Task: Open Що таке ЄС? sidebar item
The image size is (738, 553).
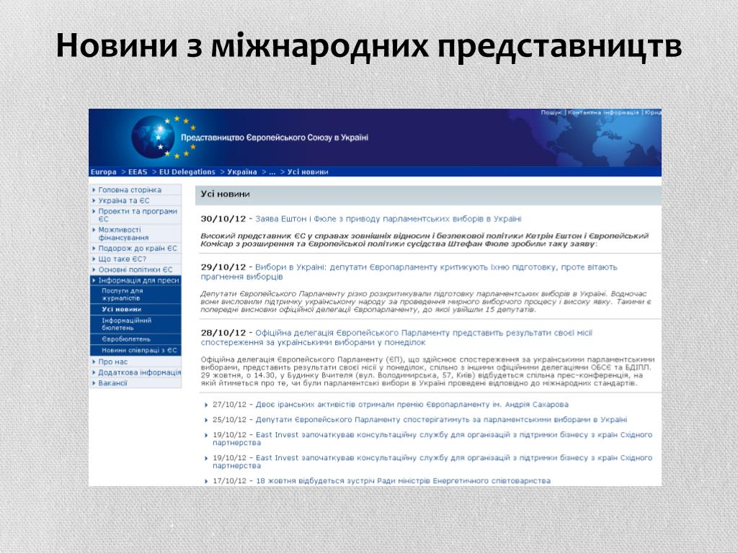Action: tap(123, 259)
